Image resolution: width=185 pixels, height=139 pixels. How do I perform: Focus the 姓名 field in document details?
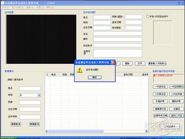coord(102,17)
